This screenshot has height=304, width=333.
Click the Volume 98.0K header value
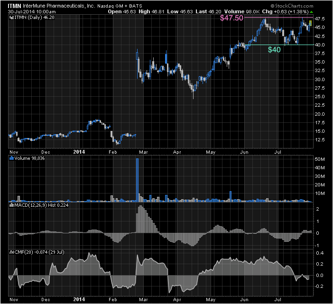pos(242,12)
